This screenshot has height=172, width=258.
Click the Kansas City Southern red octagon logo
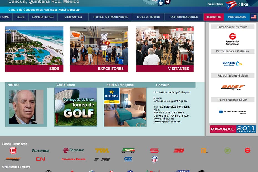point(13,151)
